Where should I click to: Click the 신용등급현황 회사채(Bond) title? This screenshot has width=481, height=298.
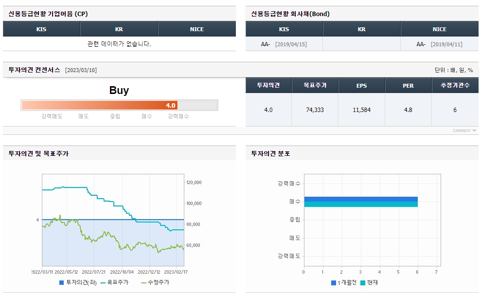pos(290,14)
